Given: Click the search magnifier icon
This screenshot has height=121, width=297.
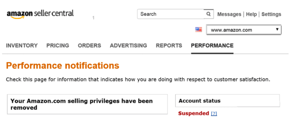Looking at the screenshot, I should 209,14.
